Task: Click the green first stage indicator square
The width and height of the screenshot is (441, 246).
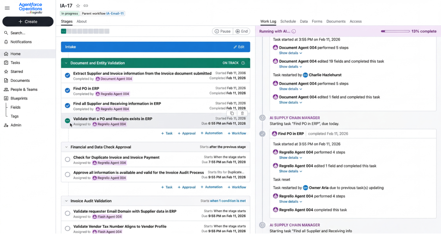Action: pyautogui.click(x=63, y=31)
